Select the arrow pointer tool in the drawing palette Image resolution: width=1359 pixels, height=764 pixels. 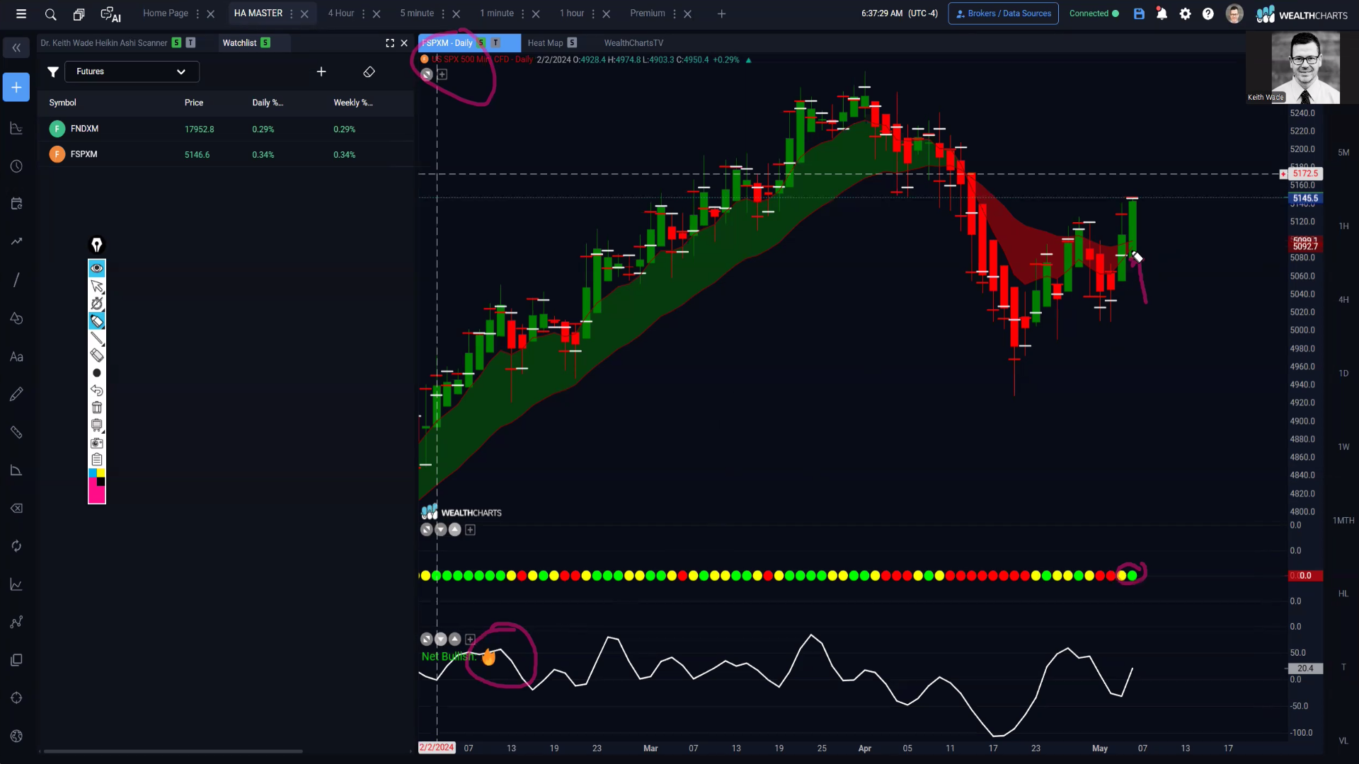97,286
